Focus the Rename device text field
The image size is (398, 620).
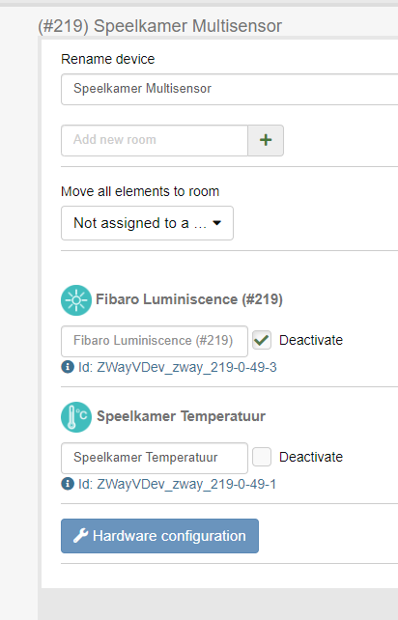(230, 89)
